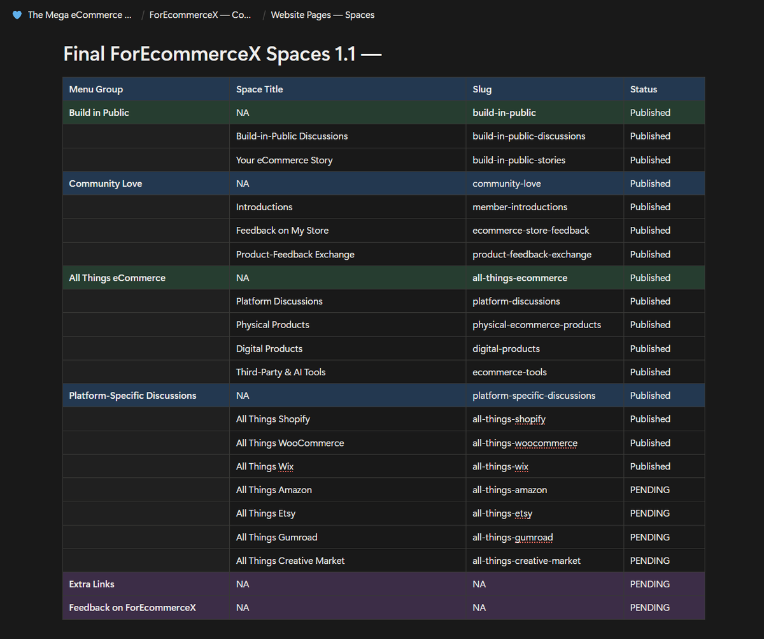The image size is (764, 639).
Task: Click the 'Extra Links' menu group cell
Action: pos(146,584)
